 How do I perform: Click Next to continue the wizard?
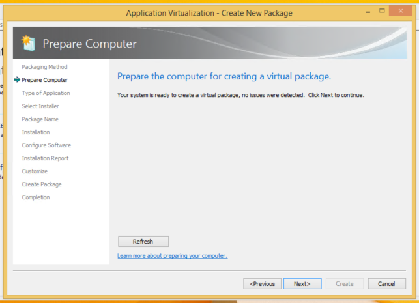coord(301,283)
